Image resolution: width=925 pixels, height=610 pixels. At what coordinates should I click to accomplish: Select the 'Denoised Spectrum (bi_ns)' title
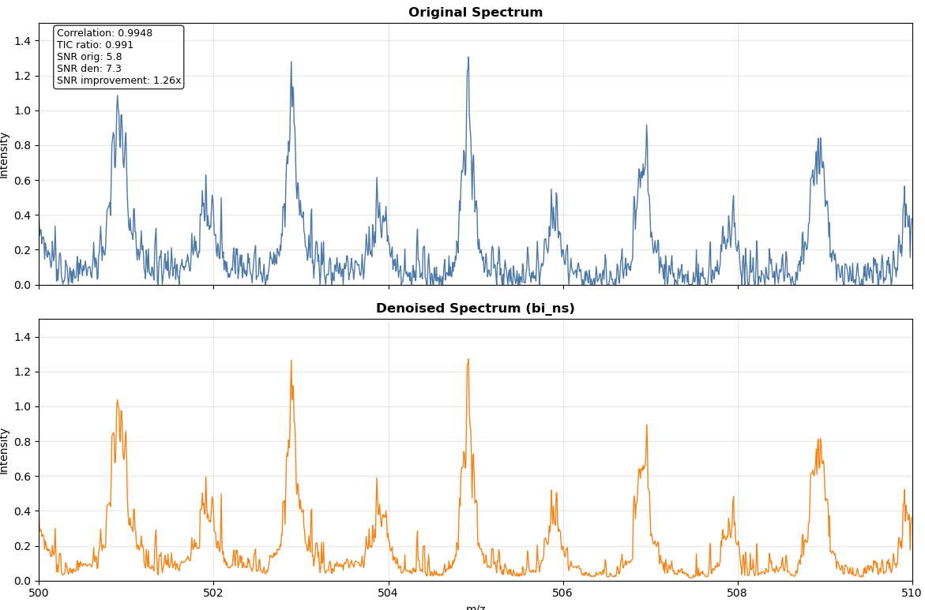476,309
